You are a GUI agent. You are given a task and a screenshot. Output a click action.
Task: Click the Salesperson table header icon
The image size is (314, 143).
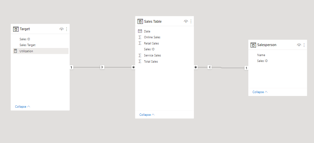253,45
